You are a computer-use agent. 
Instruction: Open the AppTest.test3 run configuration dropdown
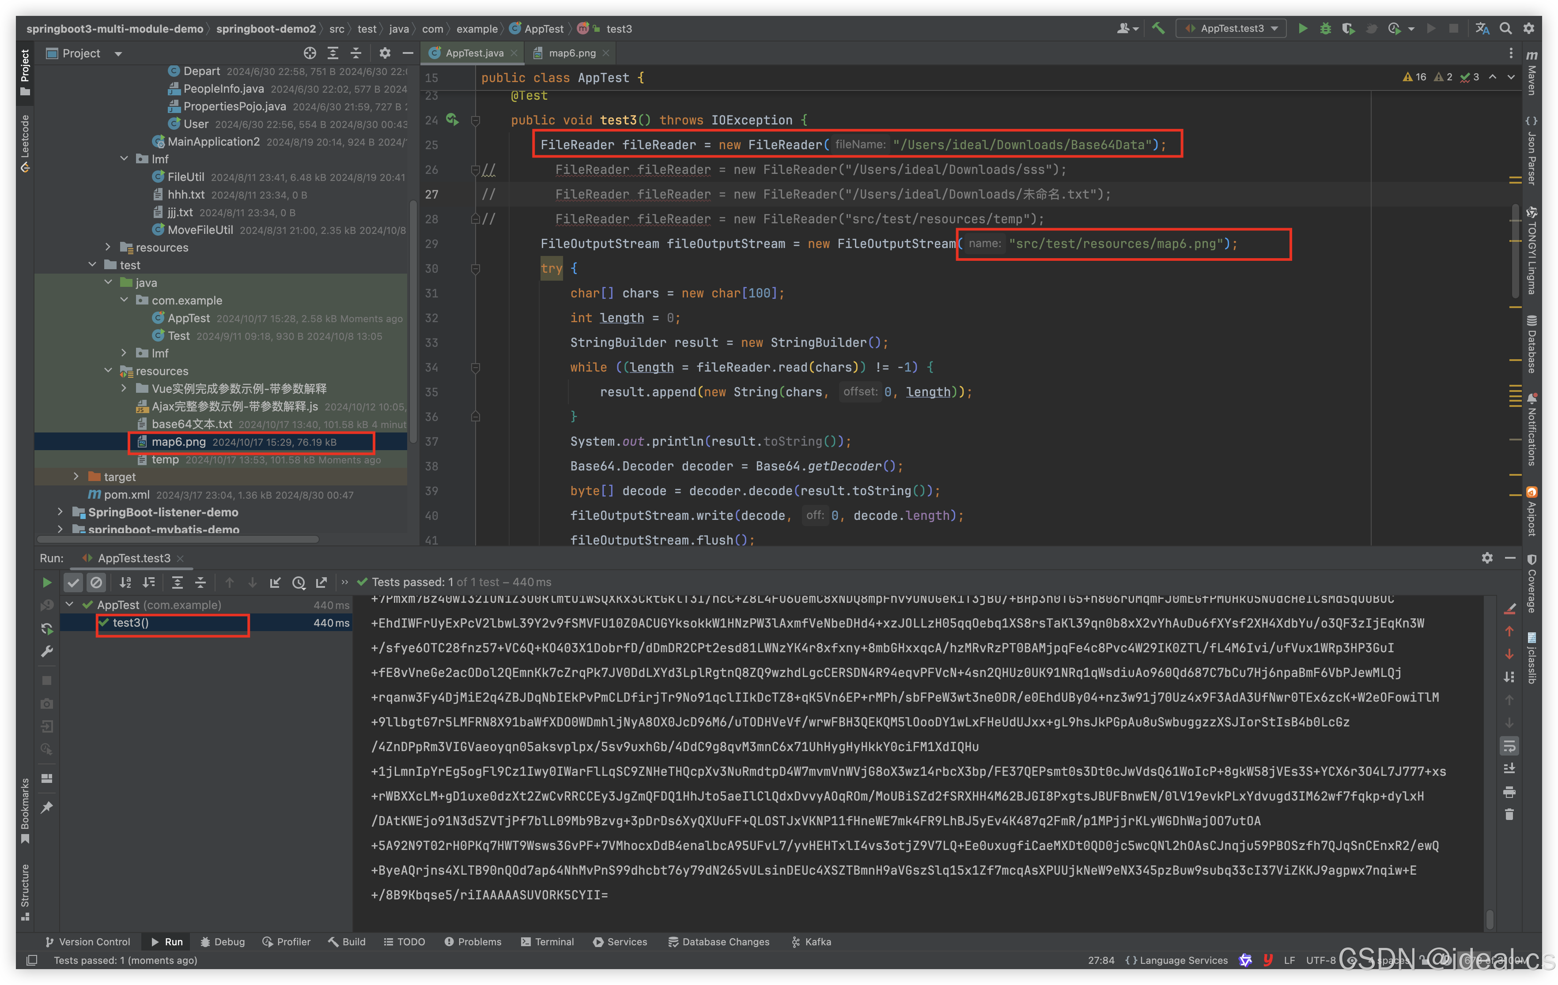(x=1231, y=28)
